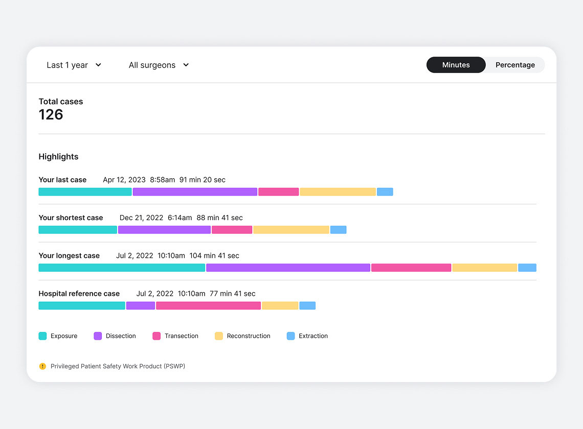Screen dimensions: 583x429
Task: Click the Exposure legend color chip
Action: coord(43,336)
